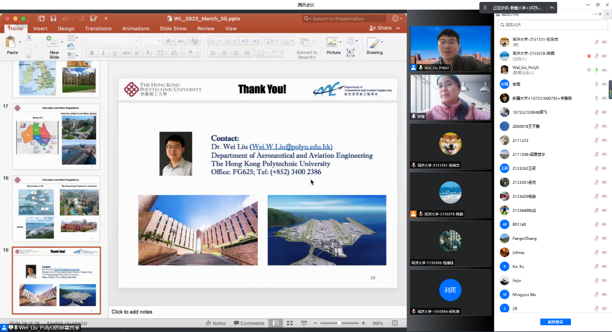The image size is (612, 332).
Task: Click the Wei.W.Liu@polyu.edu.hk email link
Action: (291, 147)
